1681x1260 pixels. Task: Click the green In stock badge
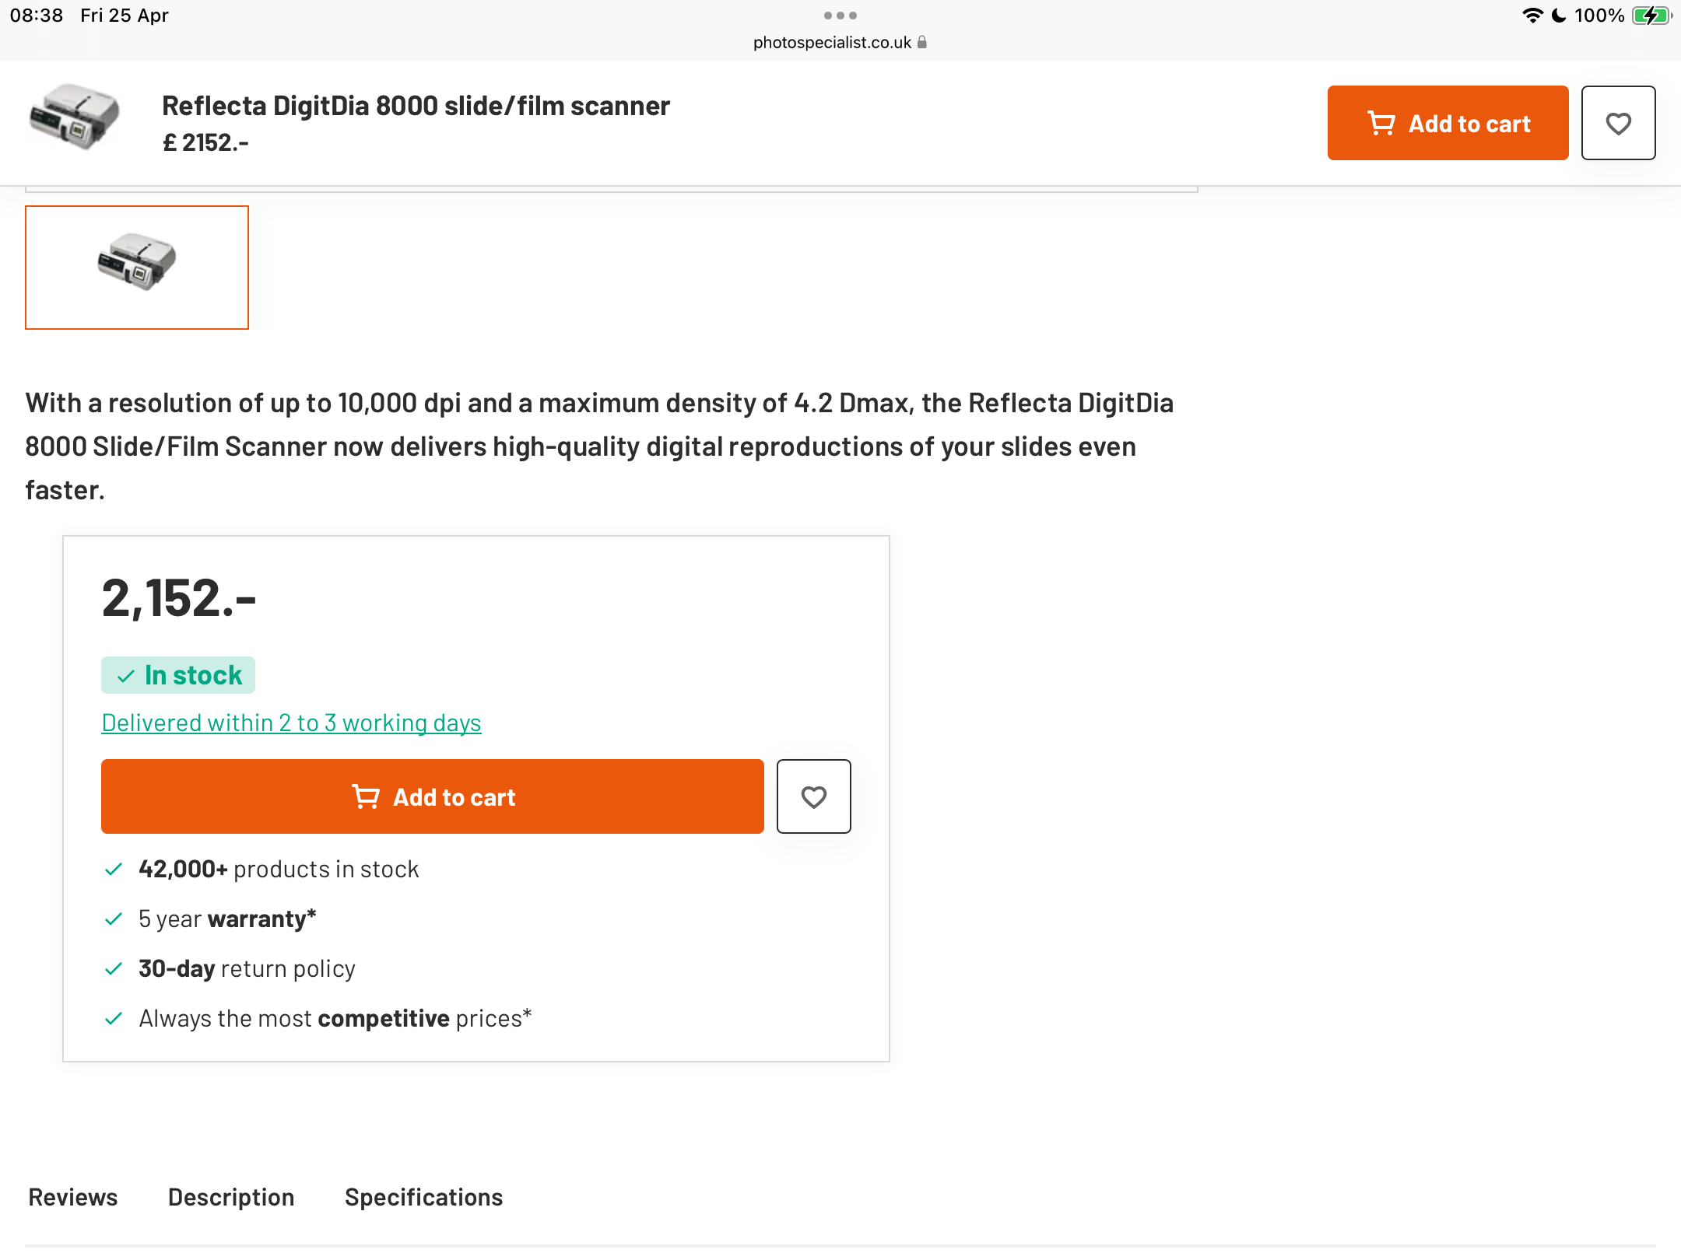click(178, 675)
